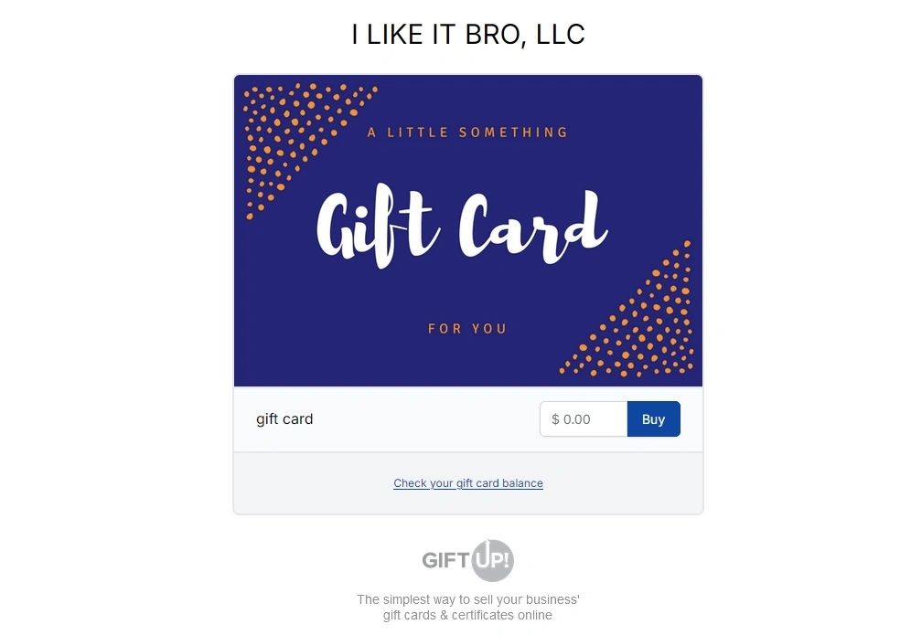Click the Gift Up! logo
The image size is (900, 635).
click(x=468, y=560)
